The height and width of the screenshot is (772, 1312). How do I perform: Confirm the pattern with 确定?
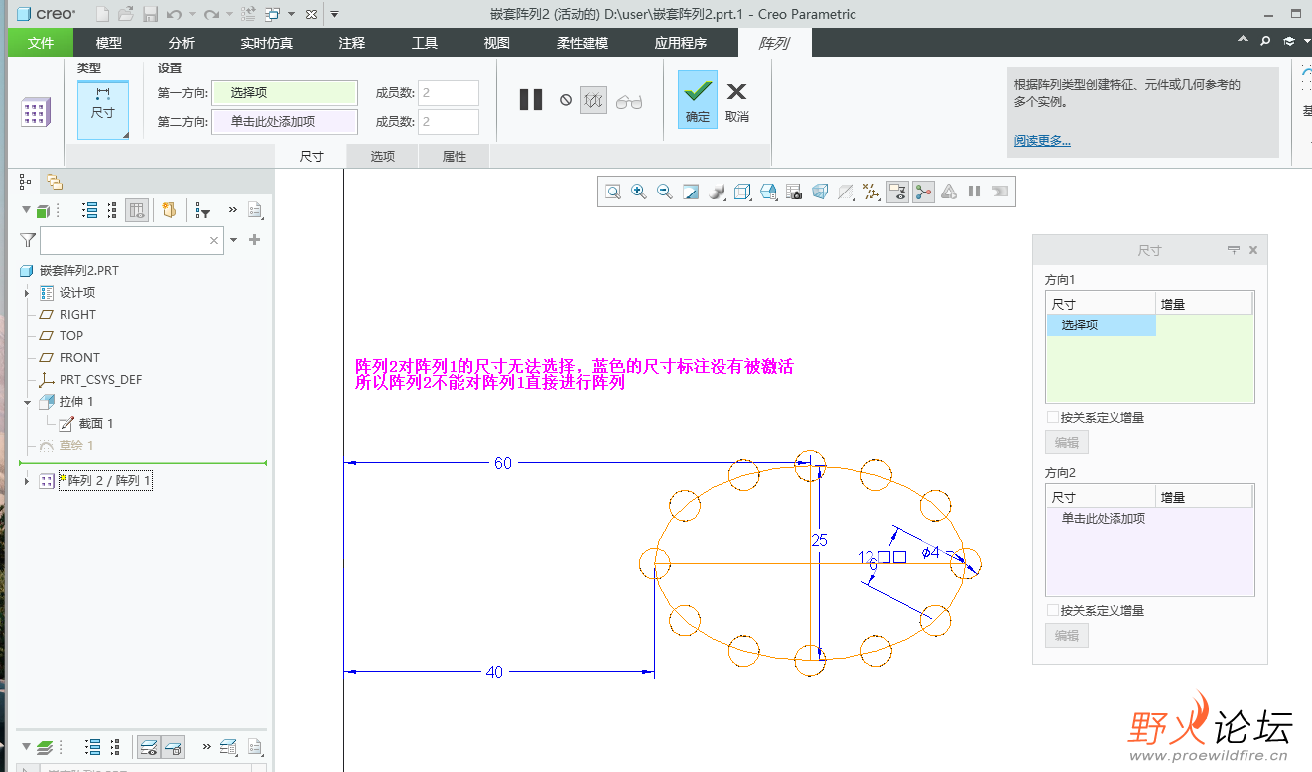tap(698, 99)
